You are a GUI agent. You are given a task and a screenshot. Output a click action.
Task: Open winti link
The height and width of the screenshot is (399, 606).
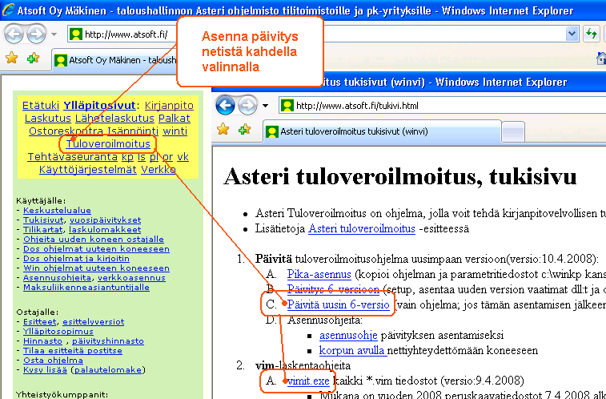175,131
